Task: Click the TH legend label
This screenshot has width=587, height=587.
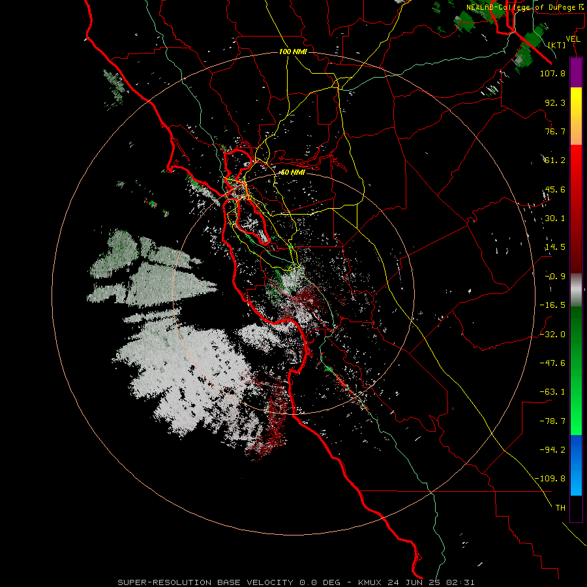Action: tap(560, 508)
